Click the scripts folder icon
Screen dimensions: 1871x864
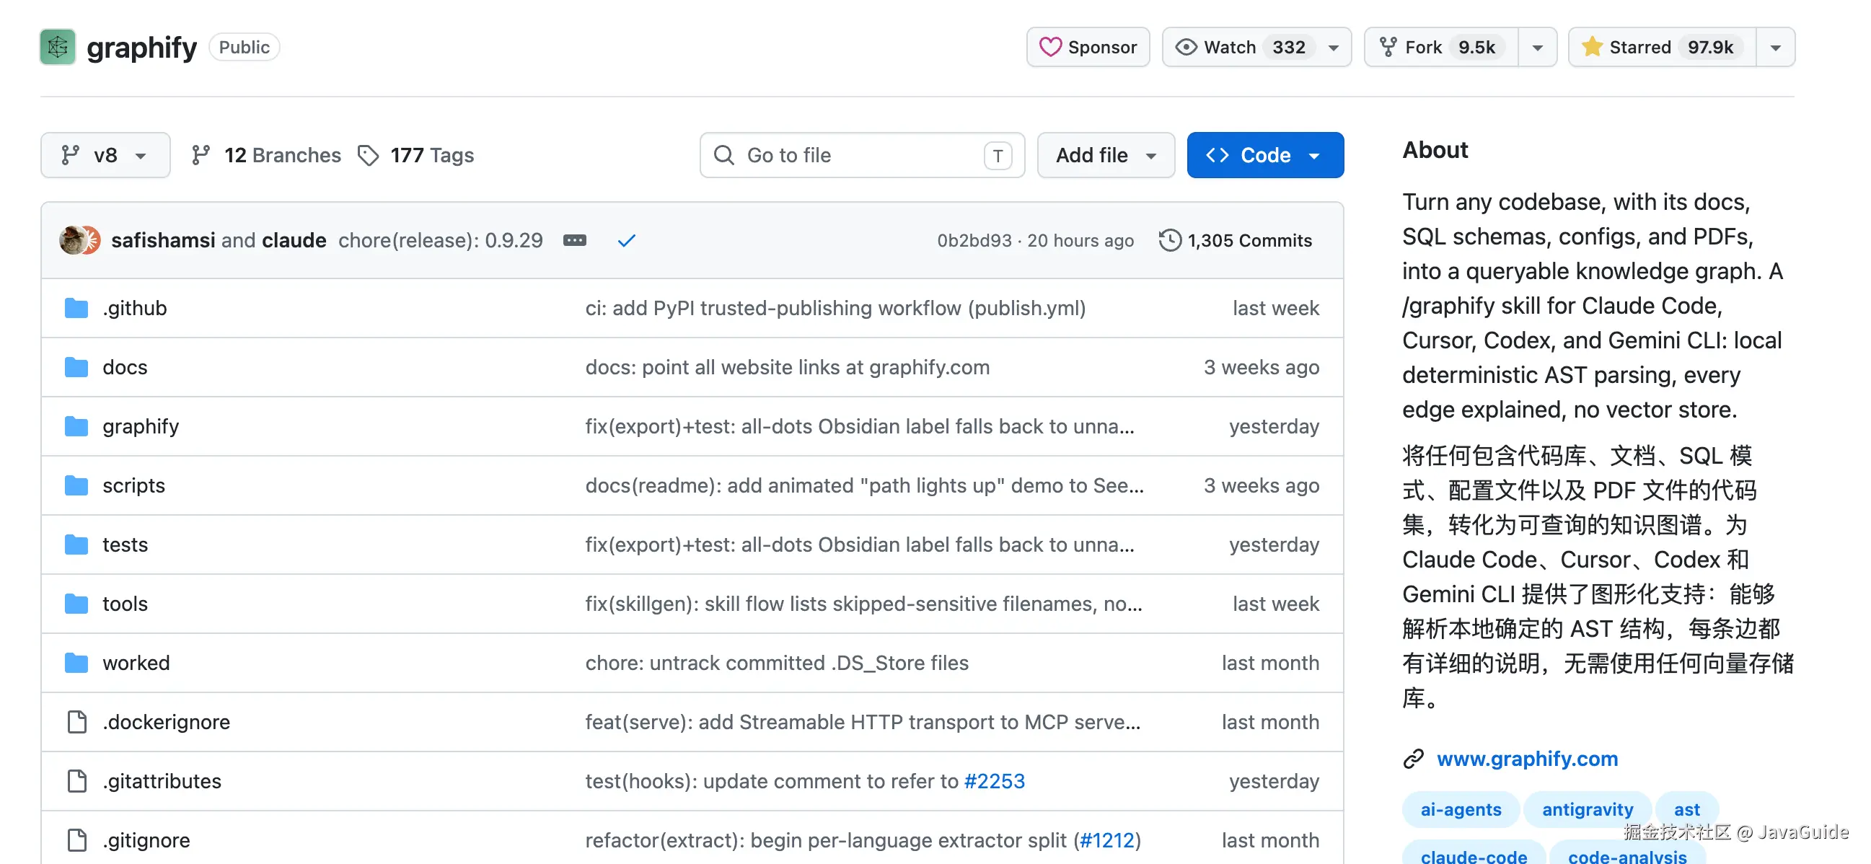click(x=76, y=485)
